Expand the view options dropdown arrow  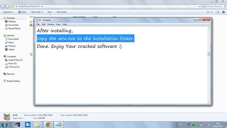click(212, 12)
